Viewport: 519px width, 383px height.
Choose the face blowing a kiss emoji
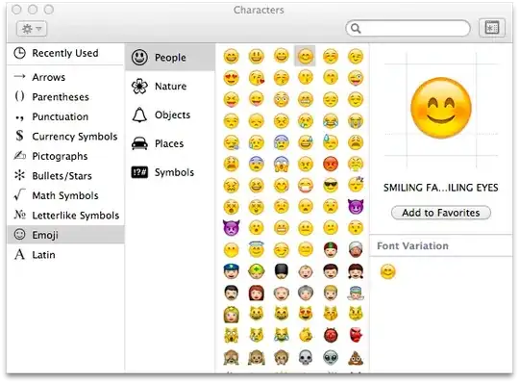(x=257, y=78)
